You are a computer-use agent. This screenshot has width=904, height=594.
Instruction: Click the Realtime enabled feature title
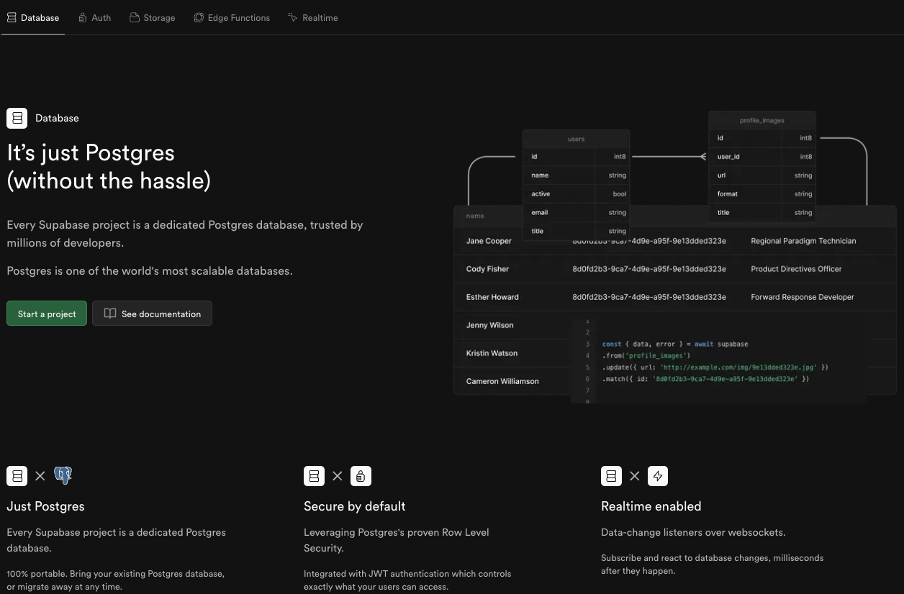click(651, 506)
